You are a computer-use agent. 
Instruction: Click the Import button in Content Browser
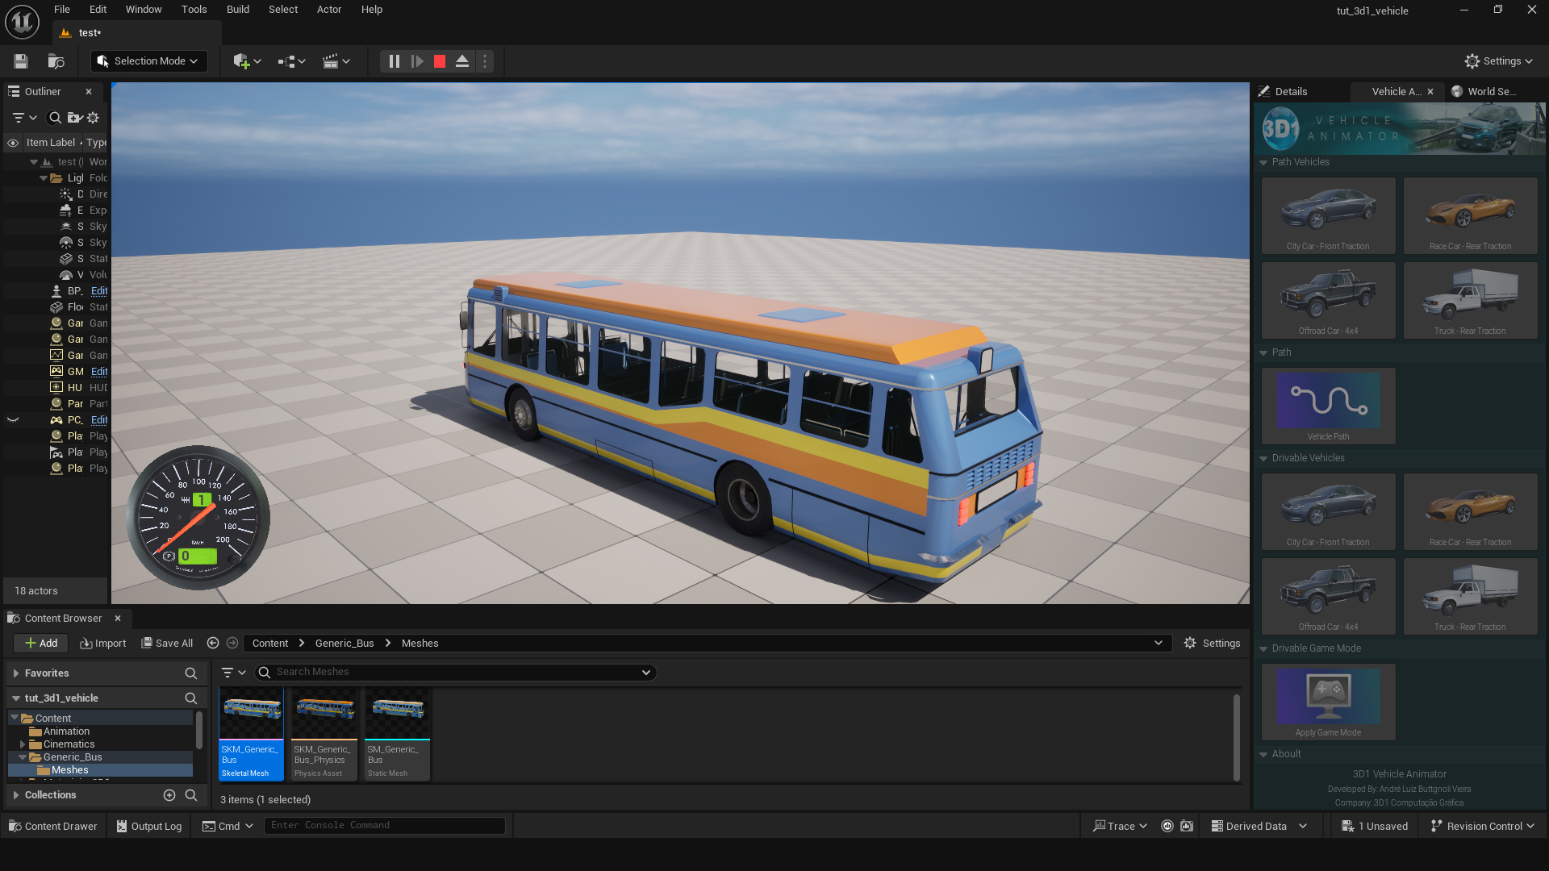102,644
